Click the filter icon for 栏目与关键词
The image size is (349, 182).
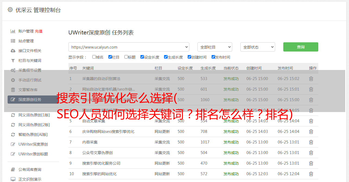tap(13, 60)
